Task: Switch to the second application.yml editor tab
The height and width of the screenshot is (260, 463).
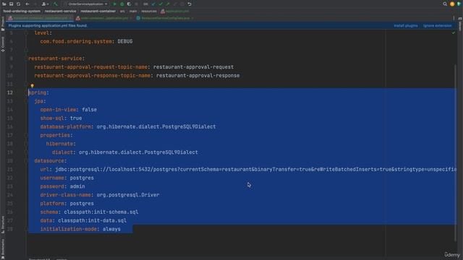Action: (x=104, y=18)
